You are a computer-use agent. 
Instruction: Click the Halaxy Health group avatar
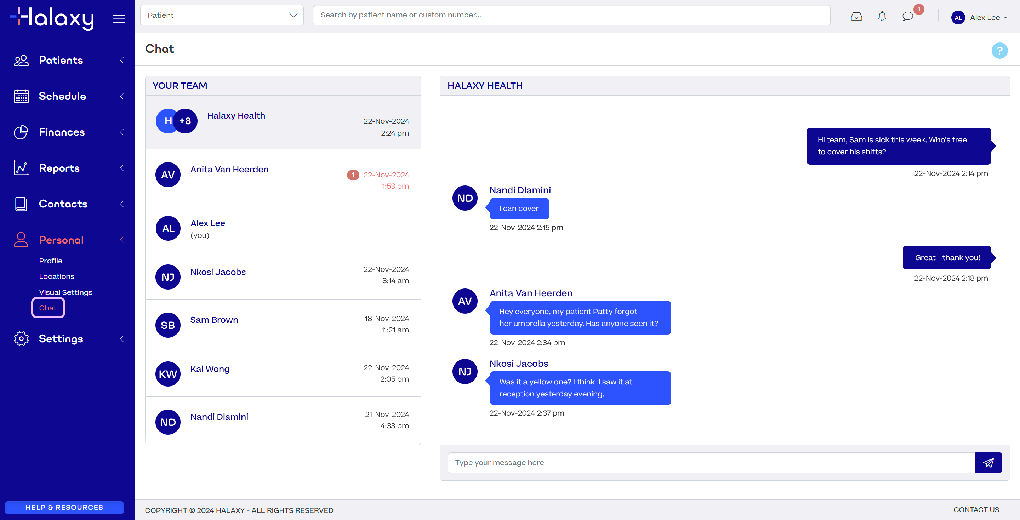177,121
